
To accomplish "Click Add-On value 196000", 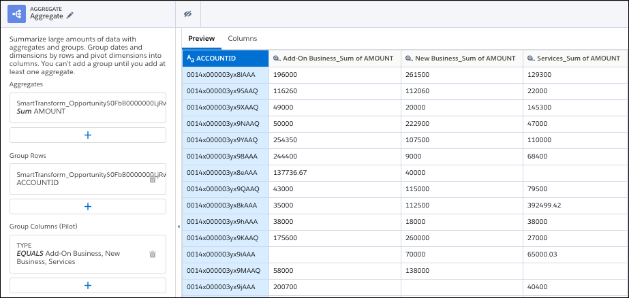I will (335, 75).
